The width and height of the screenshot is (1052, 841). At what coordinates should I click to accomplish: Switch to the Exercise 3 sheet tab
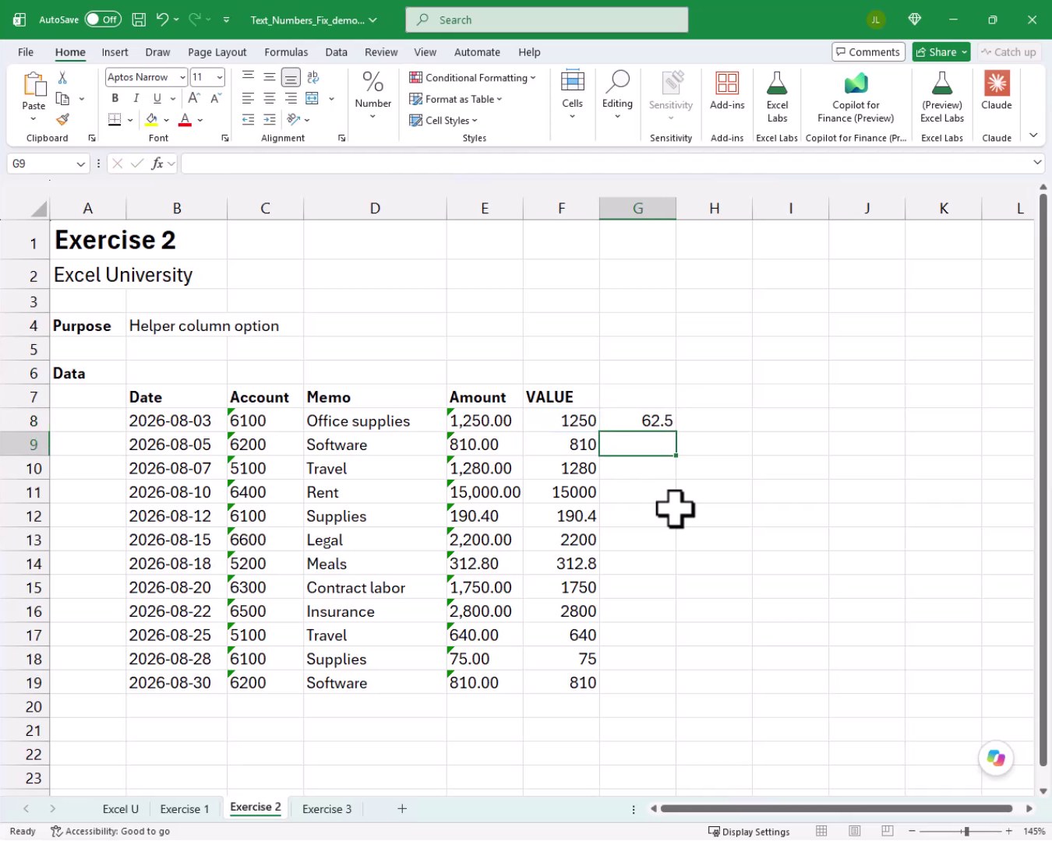tap(327, 809)
